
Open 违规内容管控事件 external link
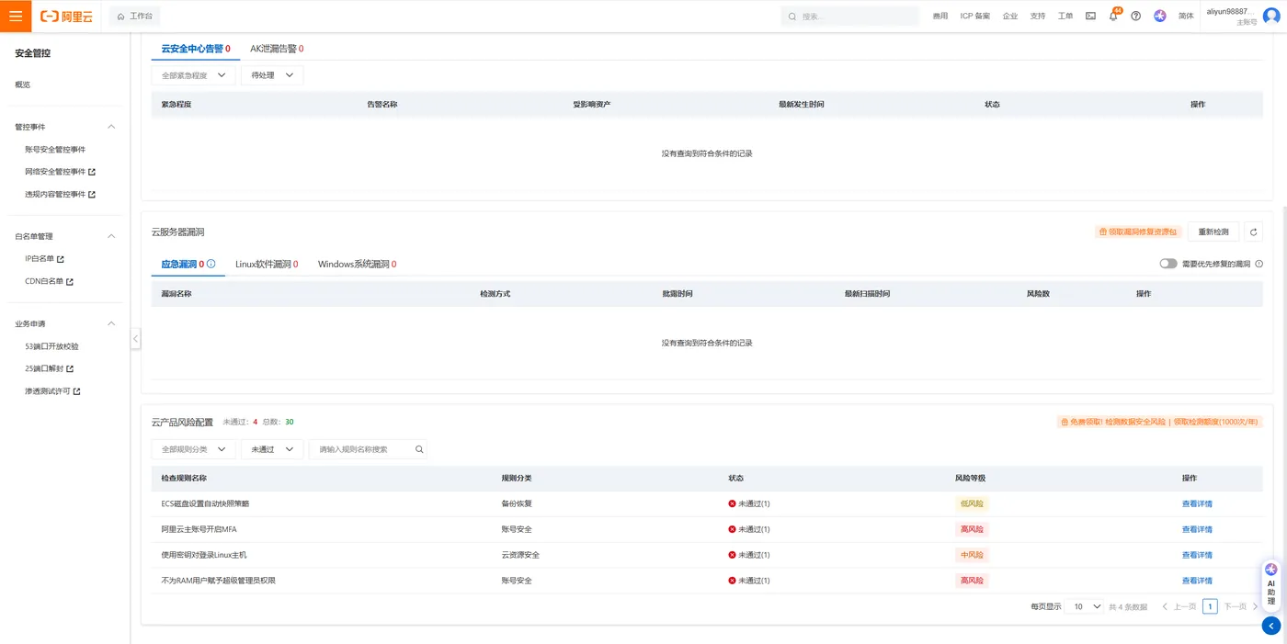click(60, 195)
